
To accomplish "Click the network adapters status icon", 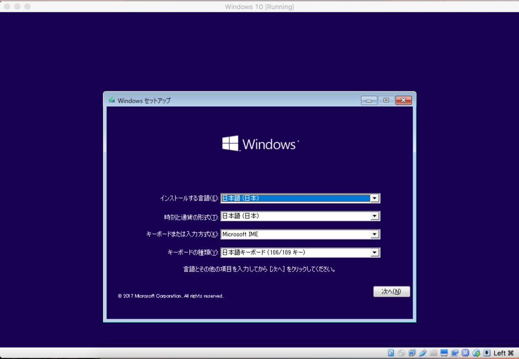I will pyautogui.click(x=413, y=352).
